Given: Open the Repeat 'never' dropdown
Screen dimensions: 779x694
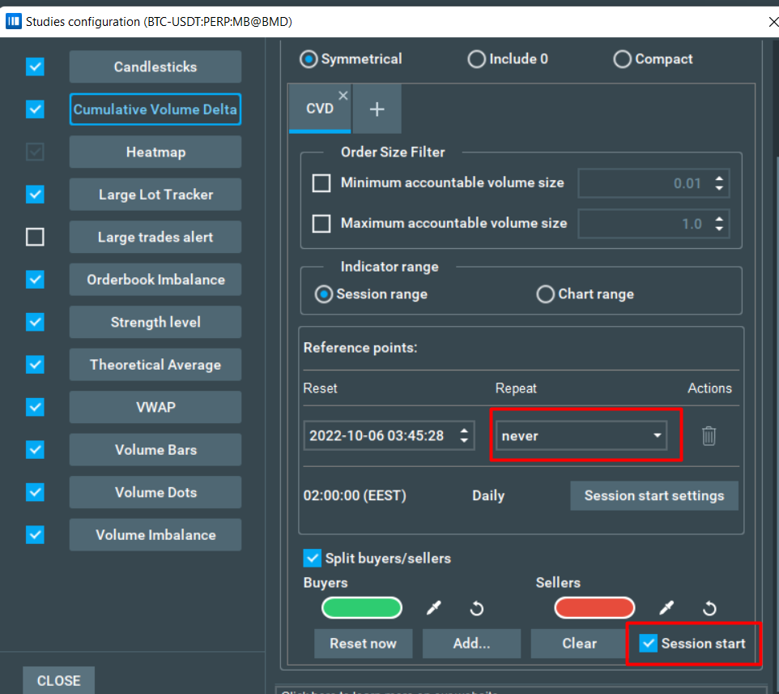Looking at the screenshot, I should point(581,435).
